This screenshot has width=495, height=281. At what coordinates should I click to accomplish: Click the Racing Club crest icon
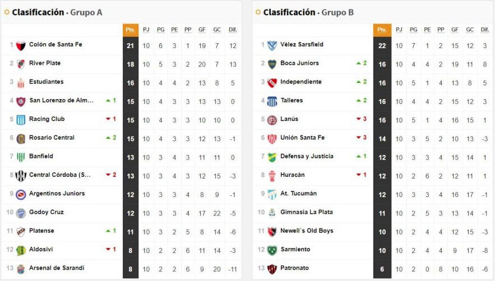point(21,120)
